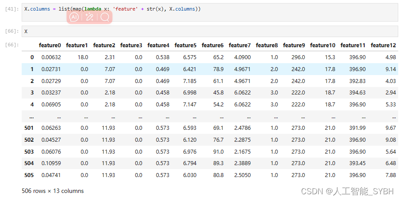Select the cell value 78.9

point(218,69)
